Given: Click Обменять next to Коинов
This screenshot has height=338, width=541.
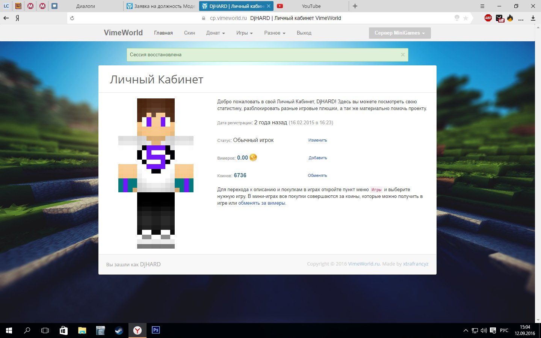Looking at the screenshot, I should (317, 175).
